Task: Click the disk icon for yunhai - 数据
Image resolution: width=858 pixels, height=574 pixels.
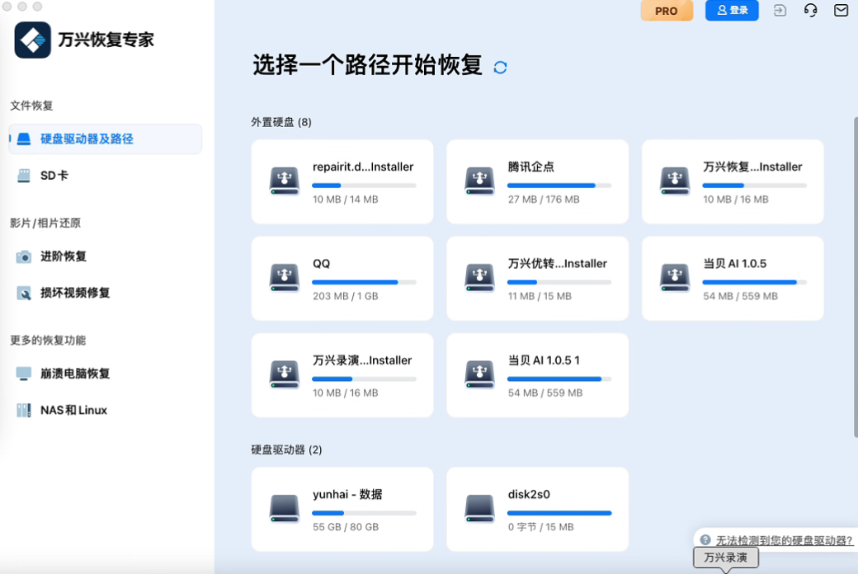Action: [285, 508]
